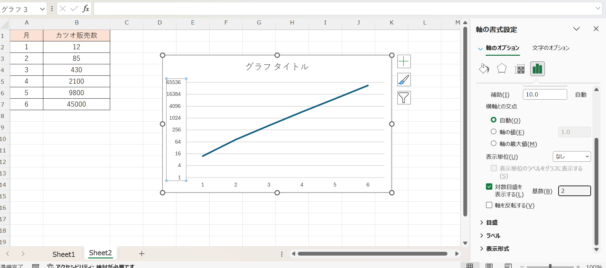Select the Axis Options bar chart icon
The image size is (606, 268).
tap(537, 69)
